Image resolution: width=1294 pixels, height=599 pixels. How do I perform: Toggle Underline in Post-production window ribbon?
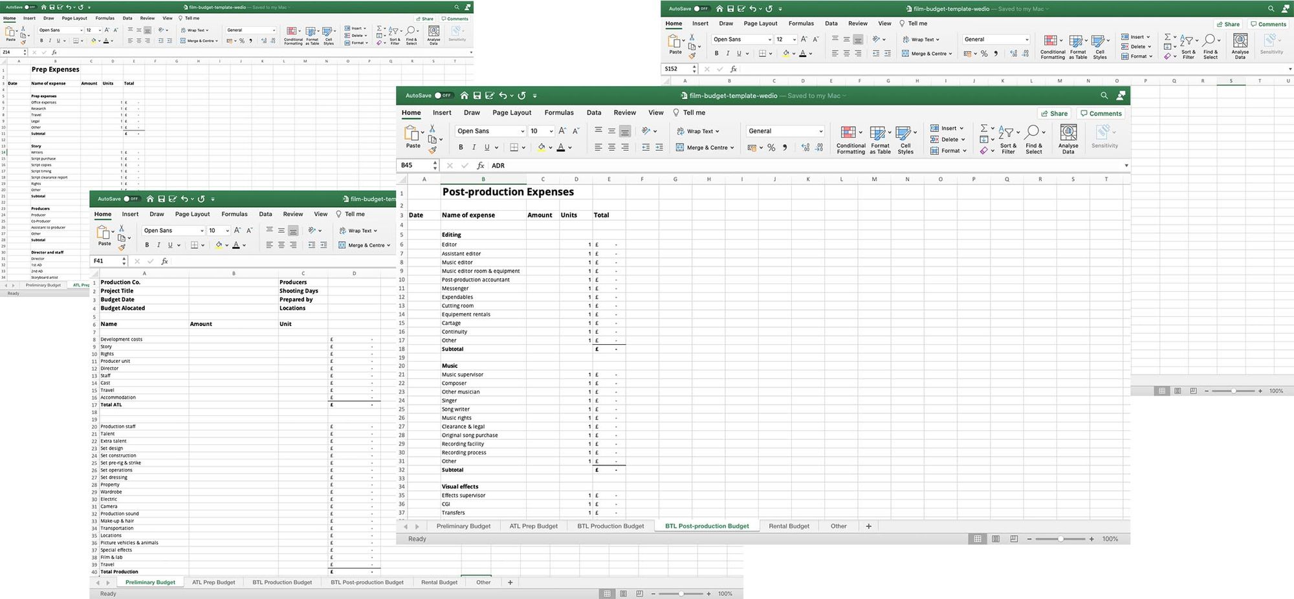[x=487, y=147]
